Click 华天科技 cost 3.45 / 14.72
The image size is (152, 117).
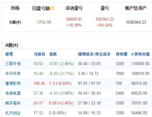[x=88, y=73]
